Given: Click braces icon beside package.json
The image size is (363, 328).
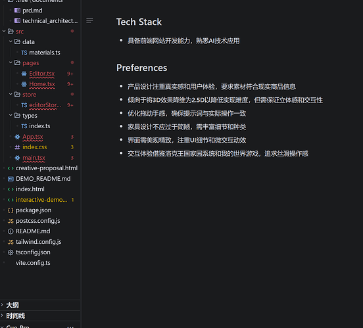Looking at the screenshot, I should coord(11,210).
